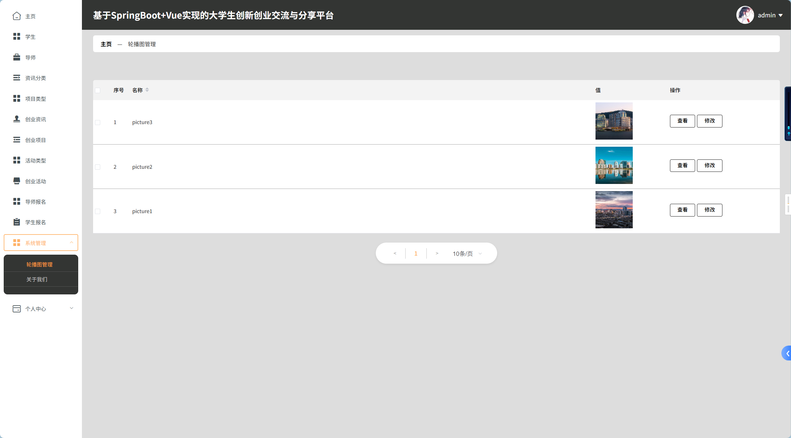The height and width of the screenshot is (438, 791).
Task: Collapse the 系统管理 menu
Action: click(x=41, y=243)
